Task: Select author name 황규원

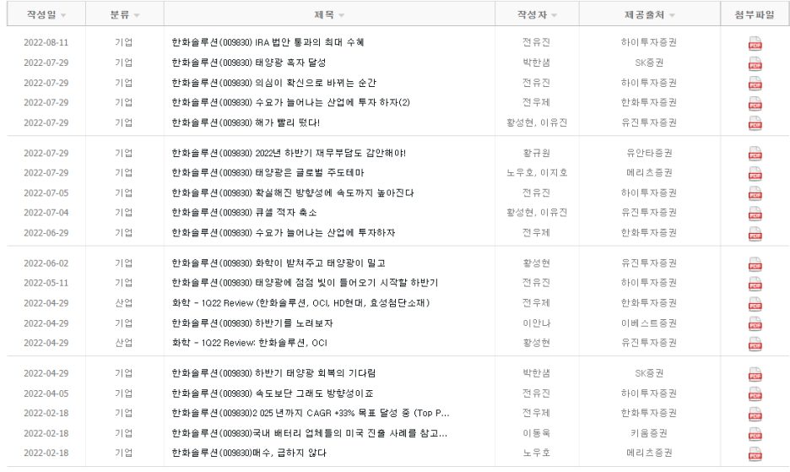Action: click(x=537, y=153)
